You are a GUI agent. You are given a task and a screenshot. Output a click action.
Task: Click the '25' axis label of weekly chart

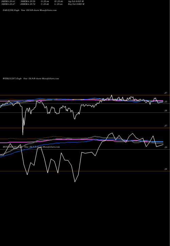(x=166, y=102)
